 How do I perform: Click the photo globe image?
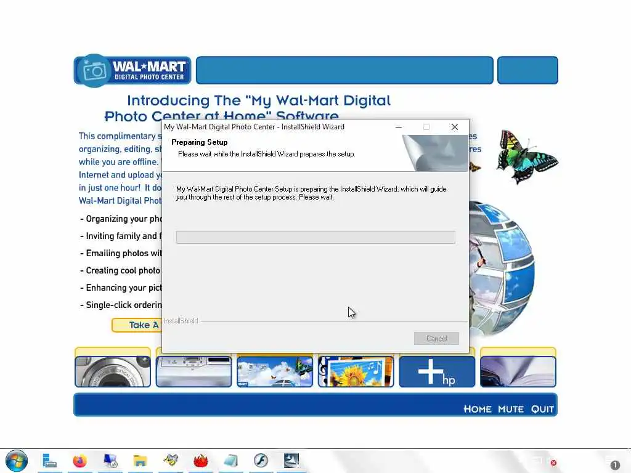tap(502, 267)
